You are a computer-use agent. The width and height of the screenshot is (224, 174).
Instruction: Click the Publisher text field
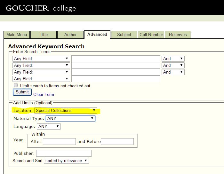tap(64, 153)
